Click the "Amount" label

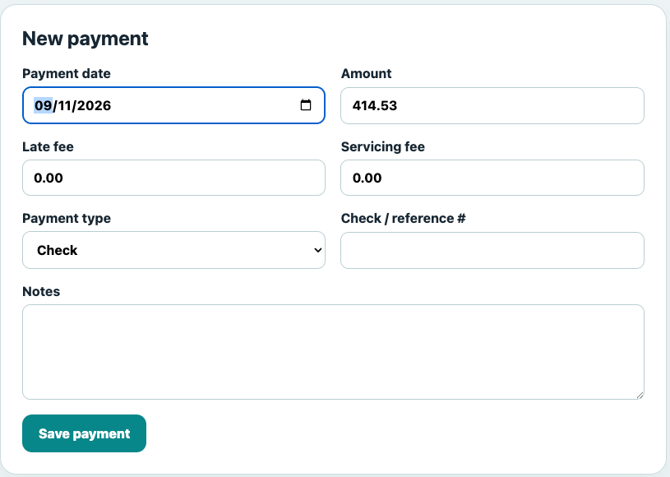click(x=366, y=73)
